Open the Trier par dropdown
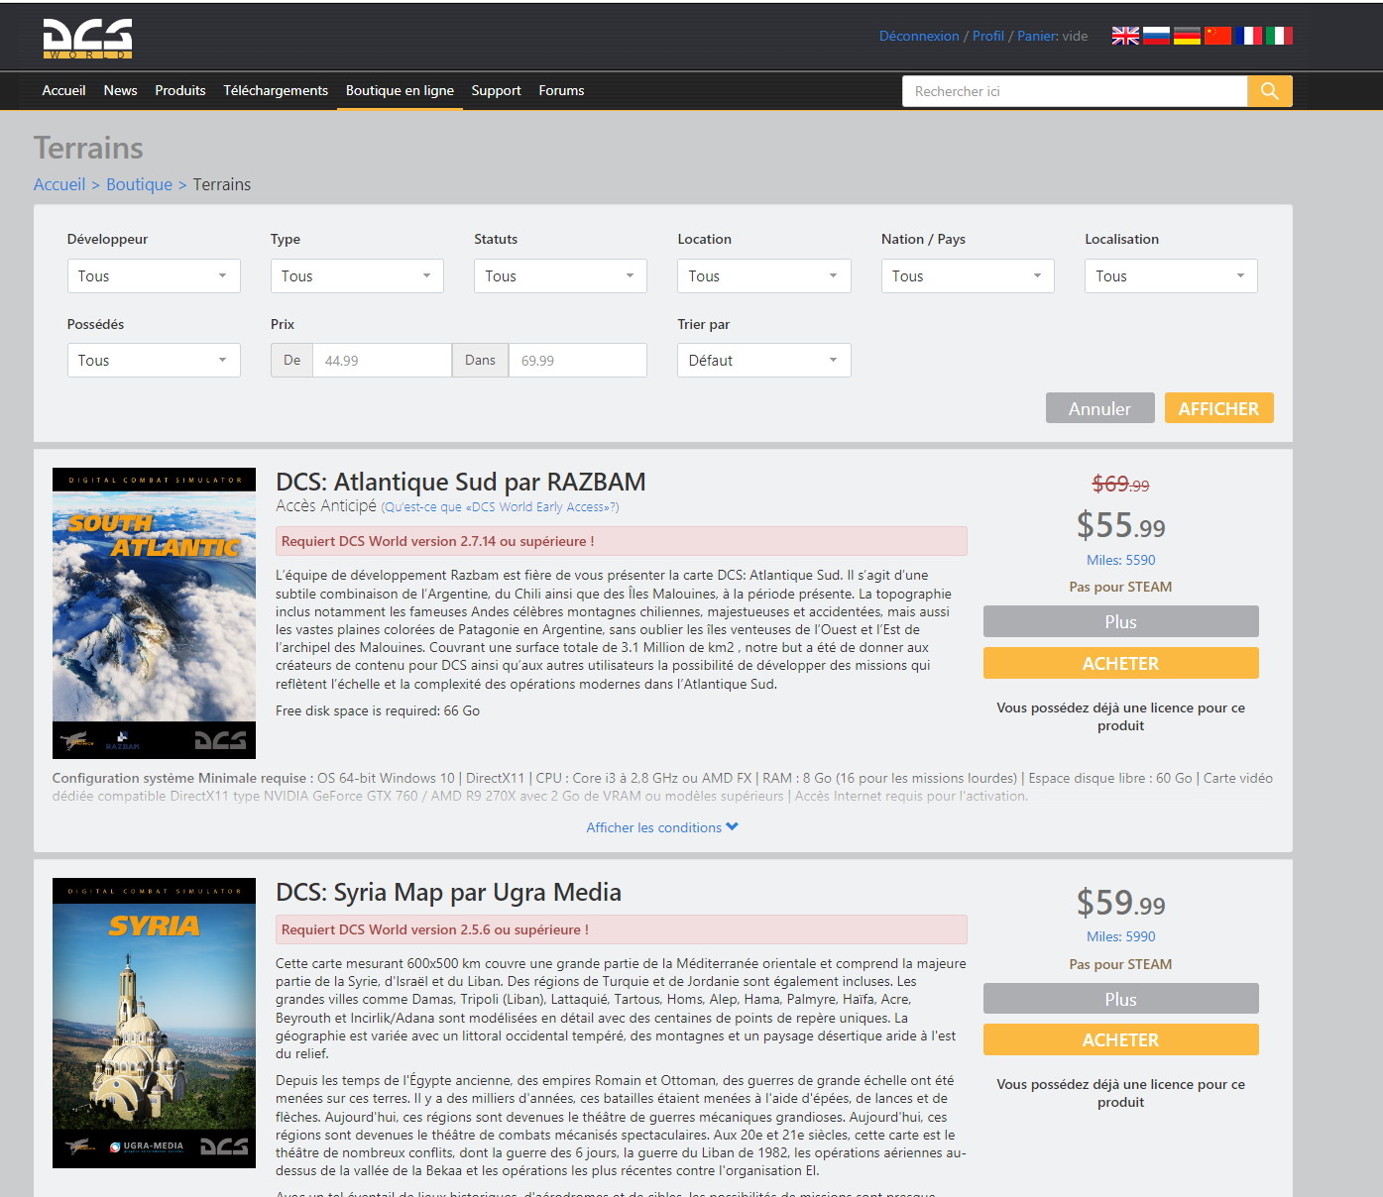Screen dimensions: 1383x1197 pyautogui.click(x=764, y=360)
